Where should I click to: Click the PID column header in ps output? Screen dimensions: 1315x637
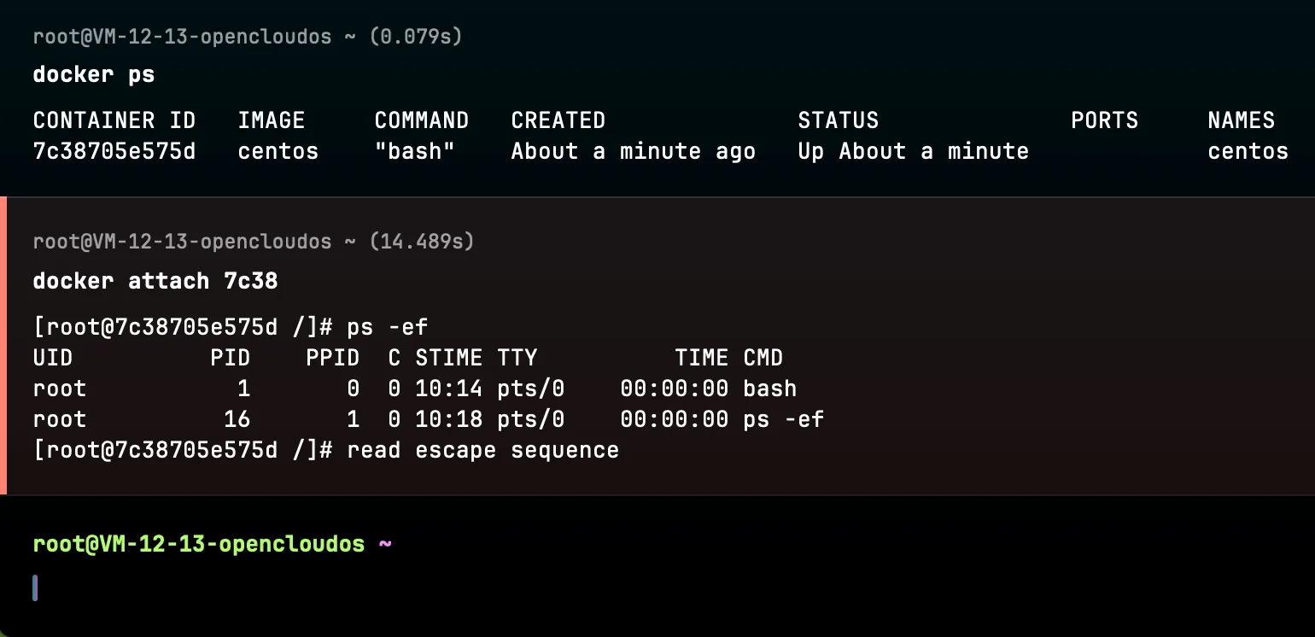coord(231,358)
